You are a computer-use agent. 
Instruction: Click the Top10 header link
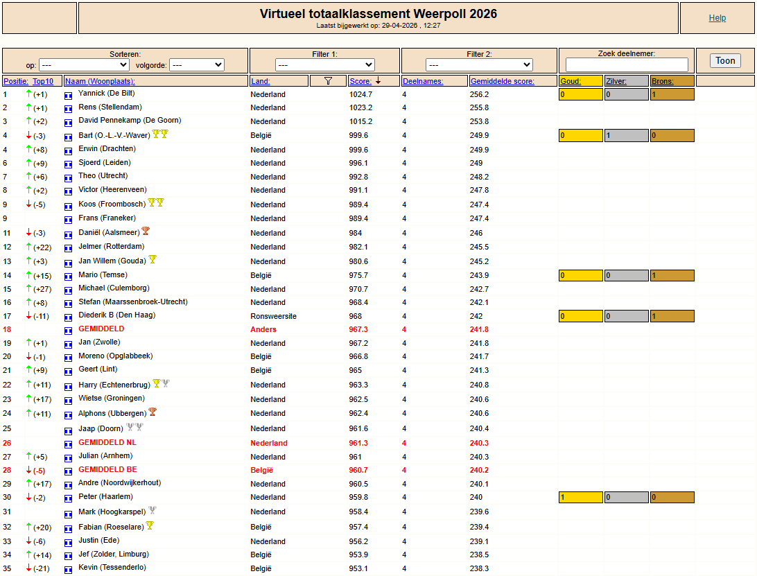click(x=47, y=81)
